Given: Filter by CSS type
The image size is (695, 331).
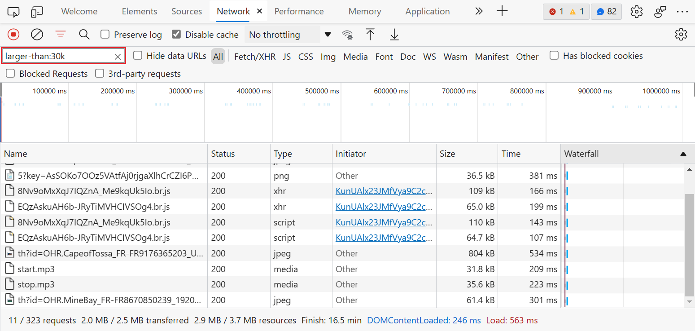Looking at the screenshot, I should click(306, 57).
